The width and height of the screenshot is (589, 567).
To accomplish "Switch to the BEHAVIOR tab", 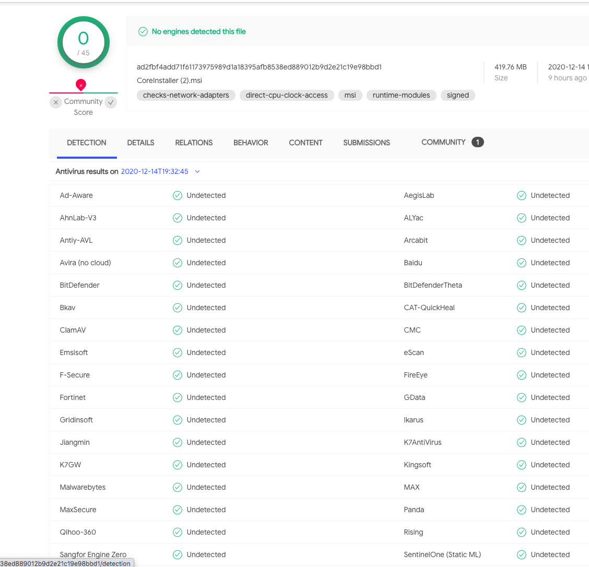I will [x=251, y=143].
